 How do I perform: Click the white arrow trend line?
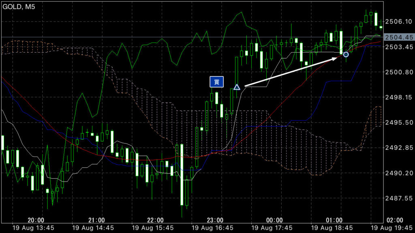(291, 72)
